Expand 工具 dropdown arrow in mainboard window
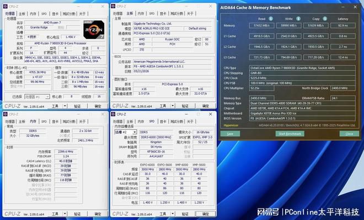Viewport: 364px width, 220px height. pos(173,106)
